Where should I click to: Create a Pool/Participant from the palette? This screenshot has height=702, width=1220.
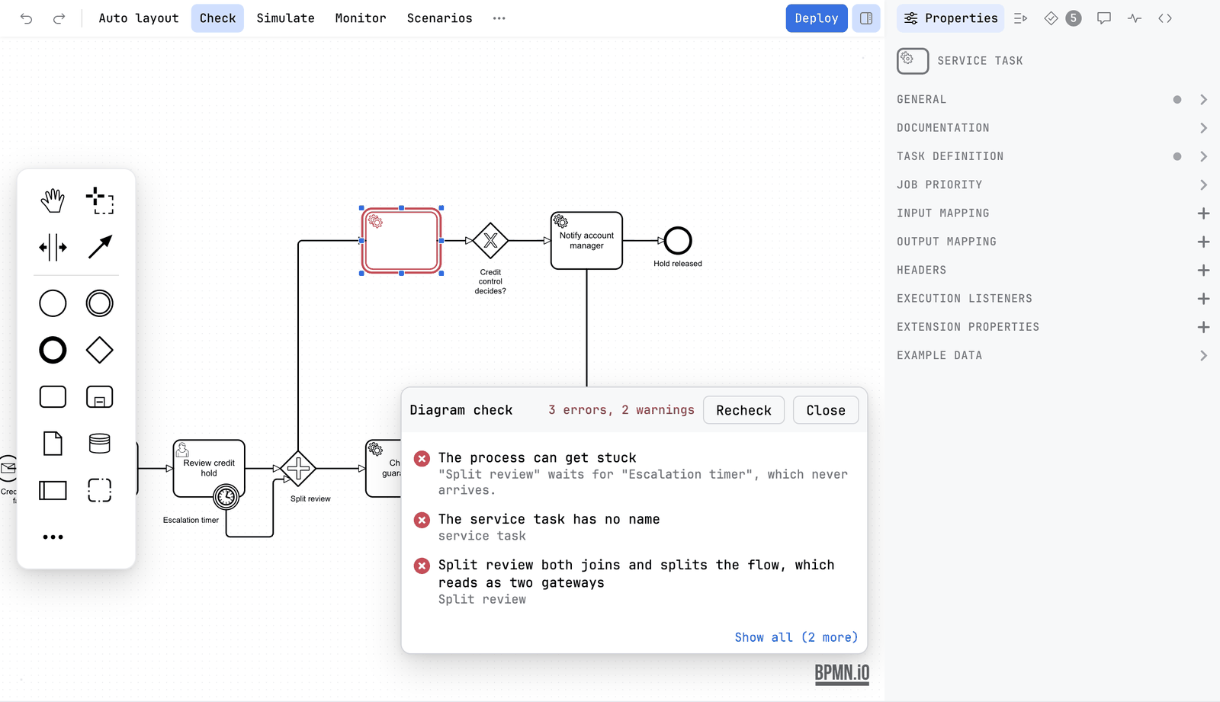click(53, 490)
